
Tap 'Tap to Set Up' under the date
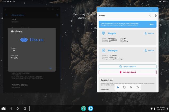click(x=84, y=18)
